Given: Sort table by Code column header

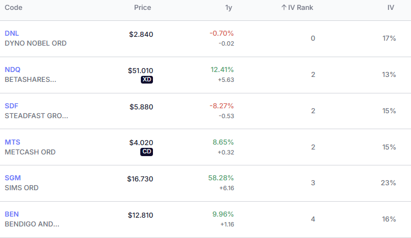Looking at the screenshot, I should coord(13,8).
